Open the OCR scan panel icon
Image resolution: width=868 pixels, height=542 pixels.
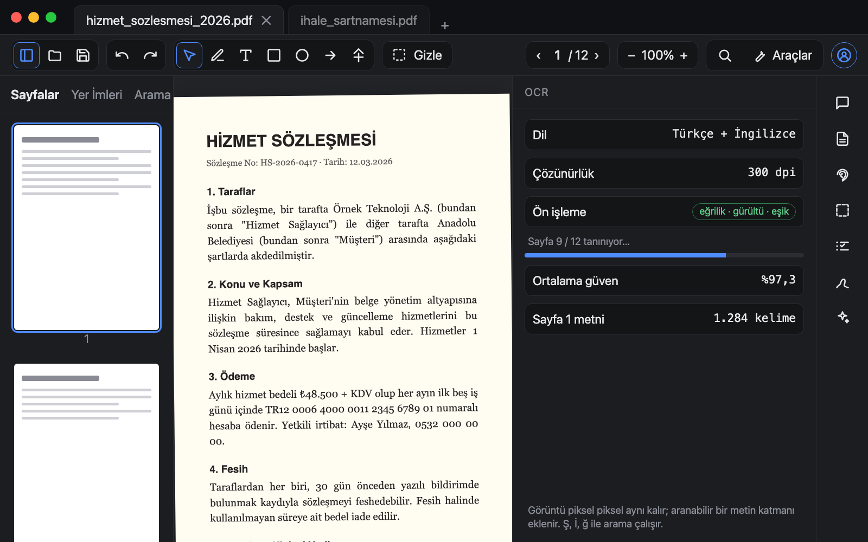(843, 175)
